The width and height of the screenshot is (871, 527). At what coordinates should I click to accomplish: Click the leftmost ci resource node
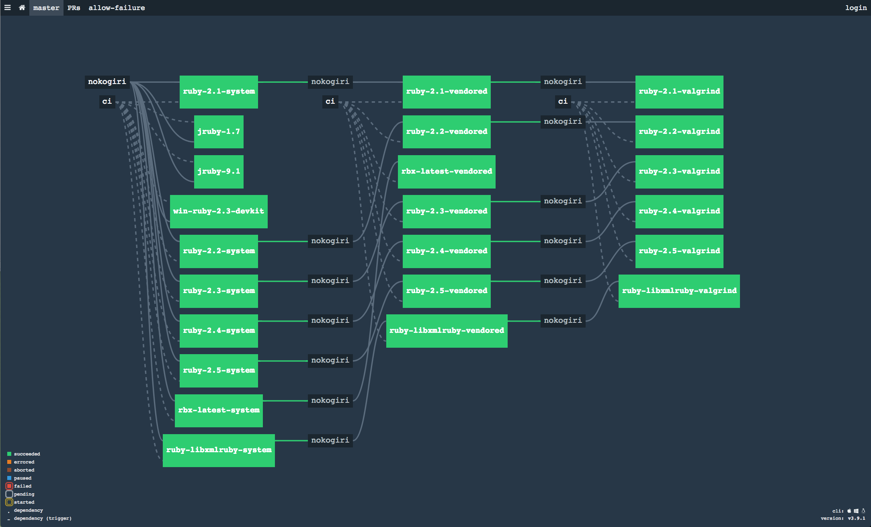coord(107,101)
